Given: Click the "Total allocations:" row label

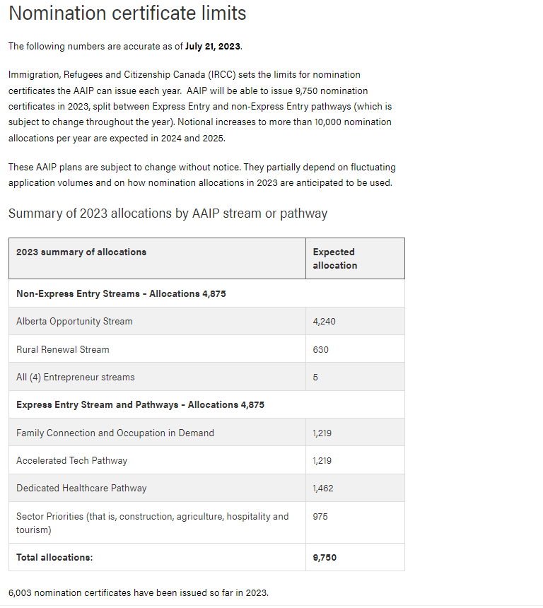Looking at the screenshot, I should 54,558.
